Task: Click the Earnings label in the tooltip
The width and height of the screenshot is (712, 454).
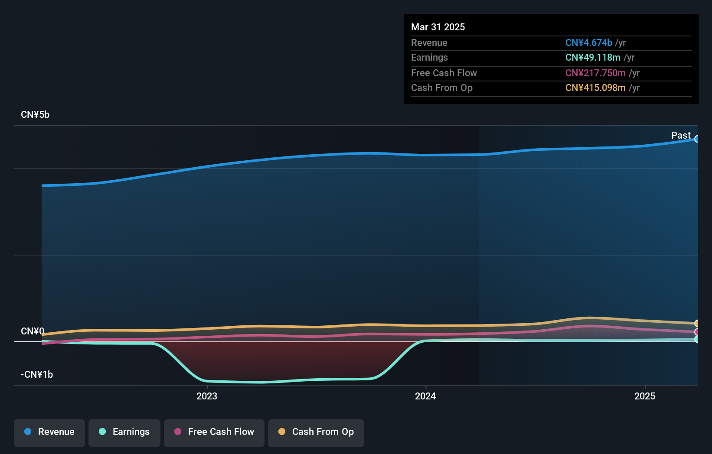Action: 429,58
